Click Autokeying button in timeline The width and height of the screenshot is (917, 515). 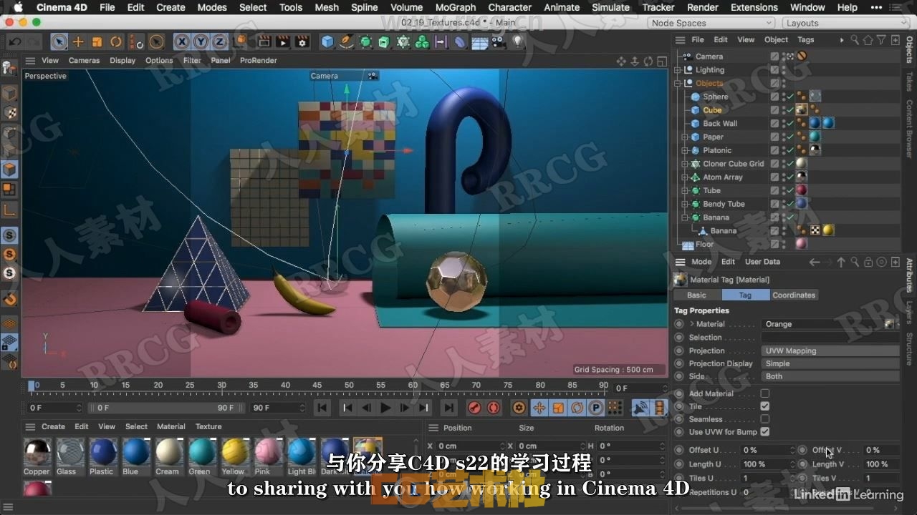pyautogui.click(x=493, y=408)
